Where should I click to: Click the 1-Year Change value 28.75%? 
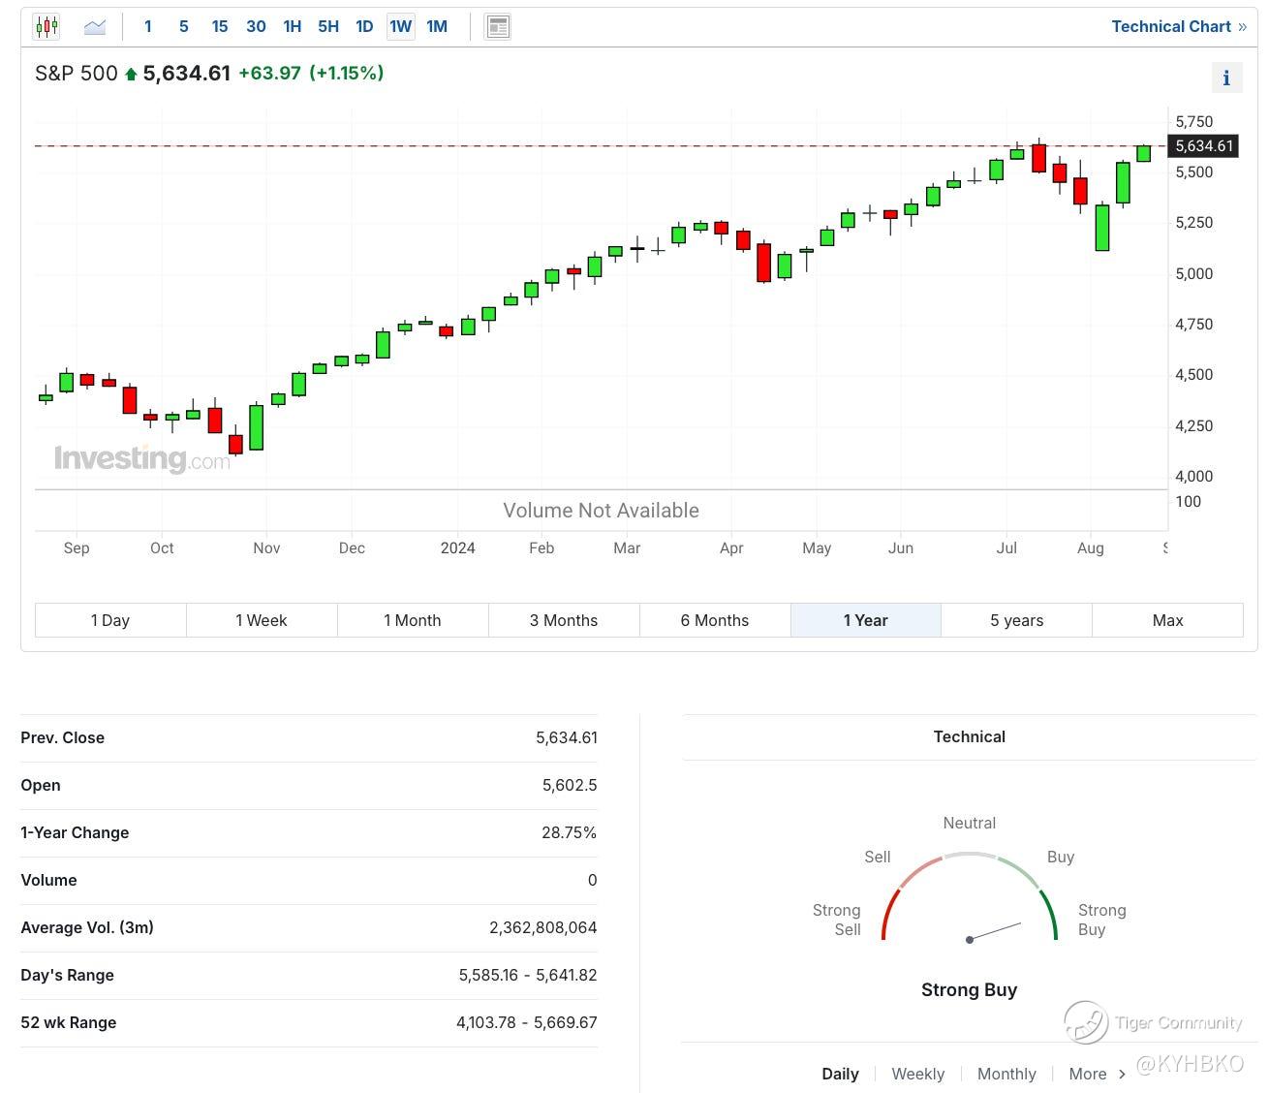click(x=570, y=832)
